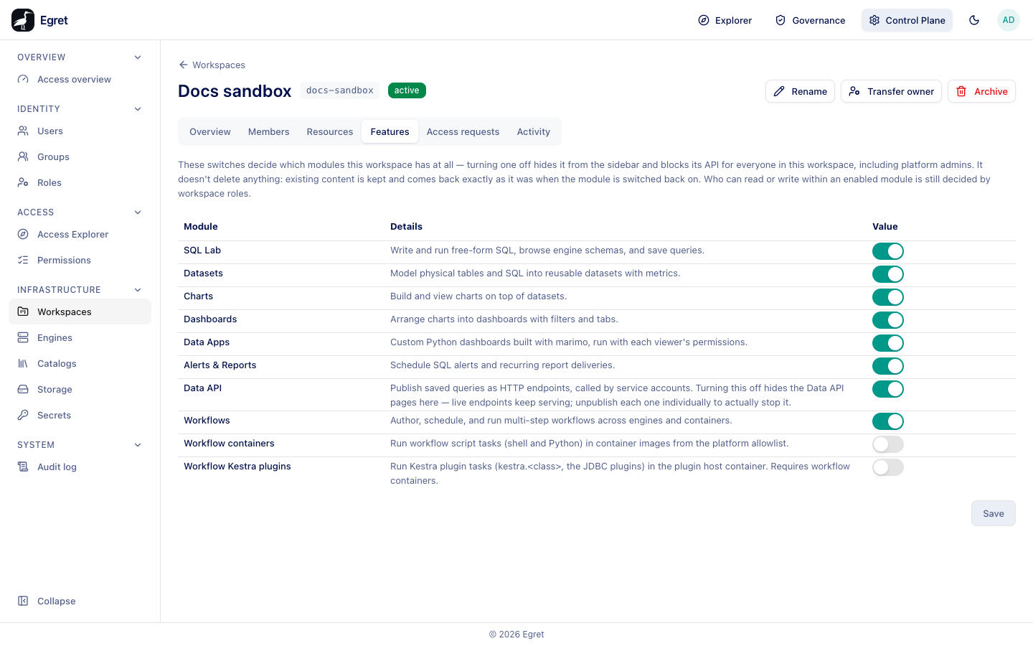This screenshot has width=1033, height=646.
Task: Click the Groups sidebar icon
Action: (23, 157)
